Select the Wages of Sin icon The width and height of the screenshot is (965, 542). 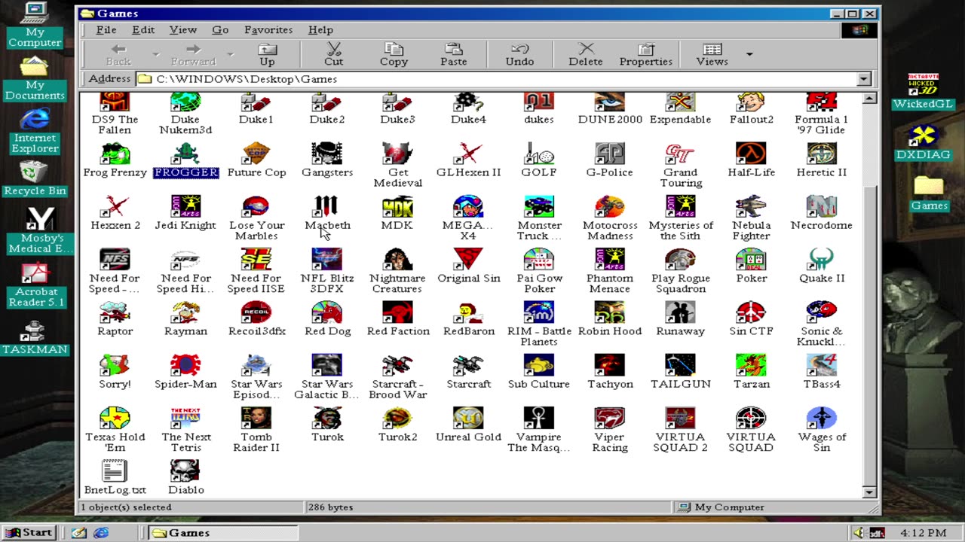[x=822, y=418]
